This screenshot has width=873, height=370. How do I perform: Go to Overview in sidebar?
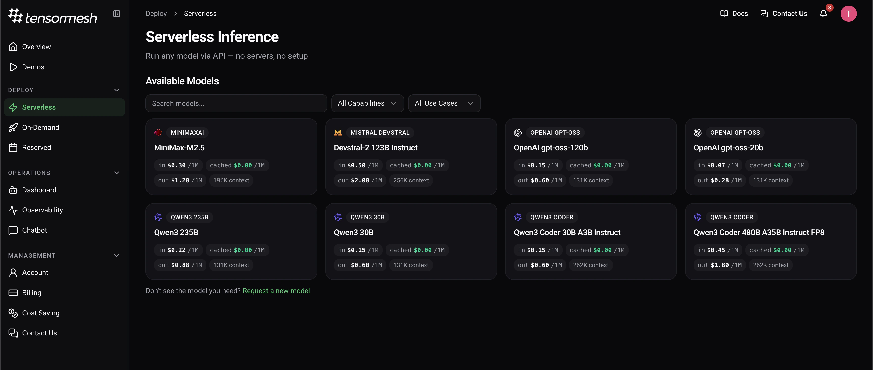(x=64, y=47)
